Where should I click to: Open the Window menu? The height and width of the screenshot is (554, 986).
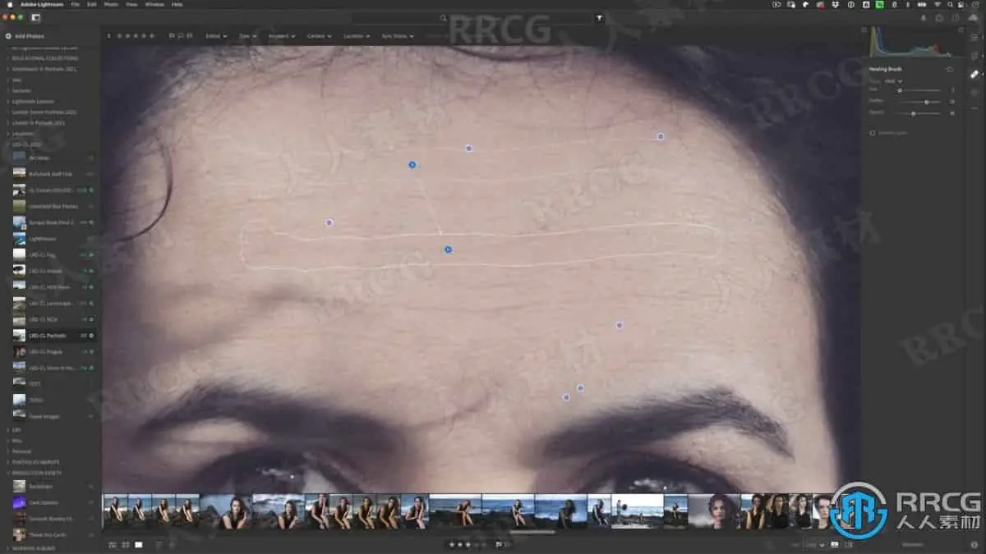[x=154, y=4]
